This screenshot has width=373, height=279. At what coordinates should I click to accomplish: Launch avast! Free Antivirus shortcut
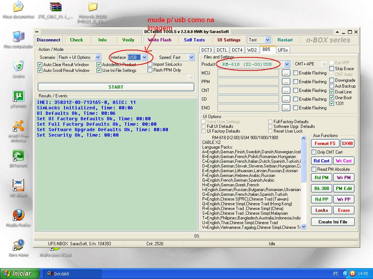[19, 131]
